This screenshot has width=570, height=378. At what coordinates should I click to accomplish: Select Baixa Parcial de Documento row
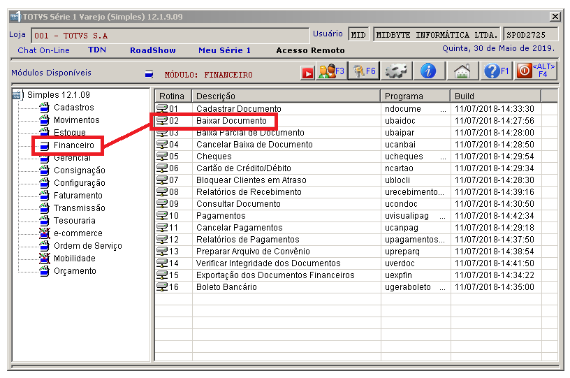point(356,132)
